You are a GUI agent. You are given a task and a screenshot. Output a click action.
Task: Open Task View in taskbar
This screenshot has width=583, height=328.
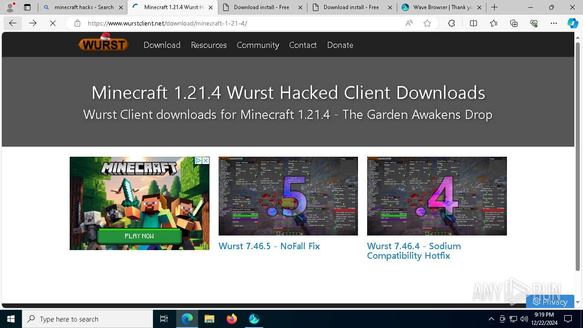coord(164,319)
